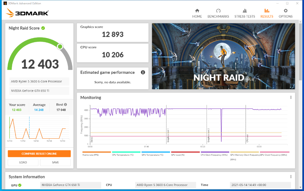Screen dimensions: 304x191
Task: Select the RESULTS tab
Action: click(267, 13)
